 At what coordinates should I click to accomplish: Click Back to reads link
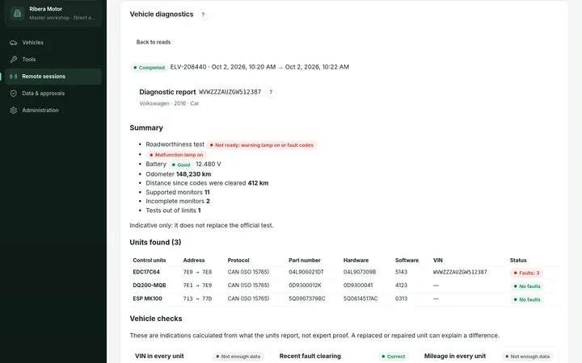154,42
